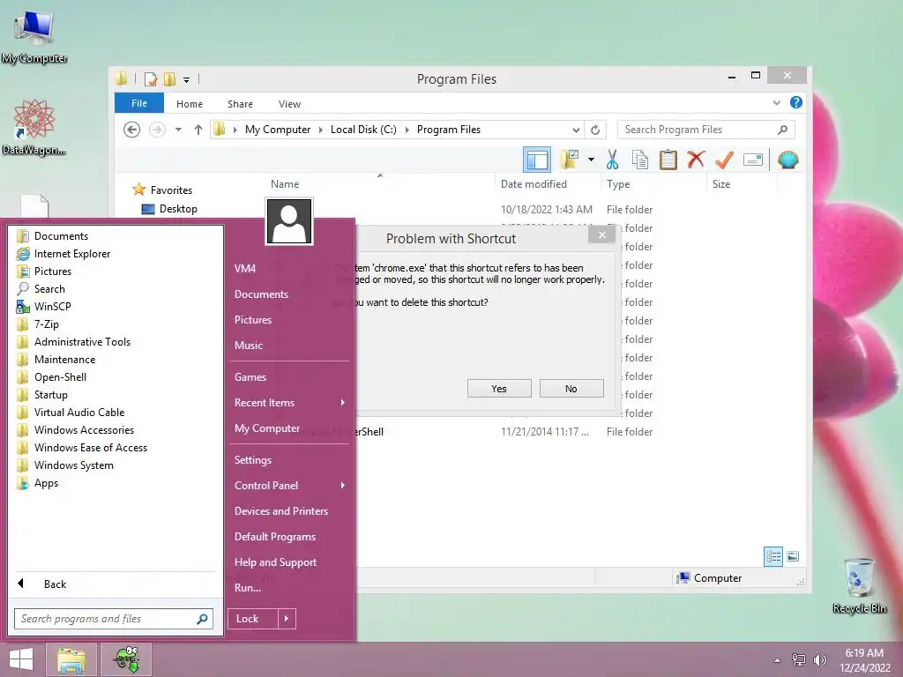Click the Paste clipboard icon

668,160
